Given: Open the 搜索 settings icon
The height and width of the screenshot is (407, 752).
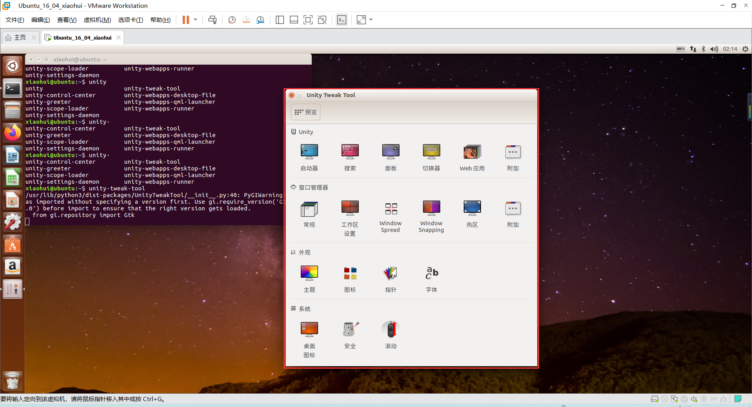Looking at the screenshot, I should (350, 157).
